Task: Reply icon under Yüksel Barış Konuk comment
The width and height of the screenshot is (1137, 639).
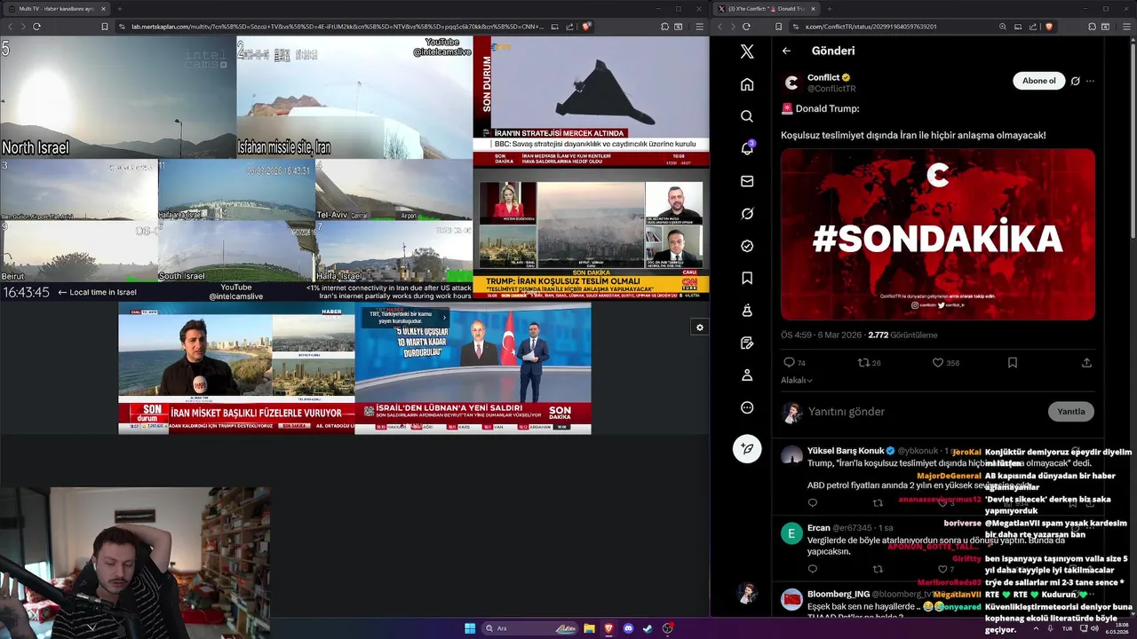Action: click(x=812, y=503)
